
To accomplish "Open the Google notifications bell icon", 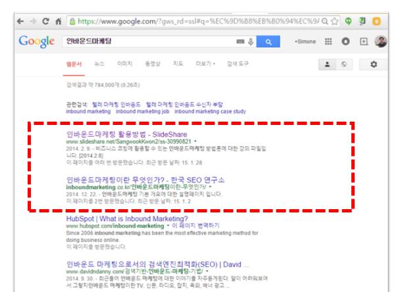I will point(345,41).
